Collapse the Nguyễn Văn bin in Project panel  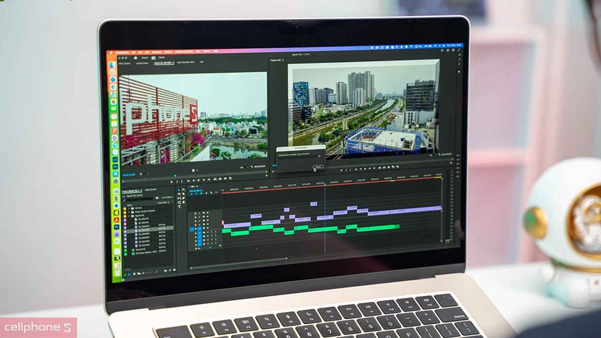click(129, 216)
